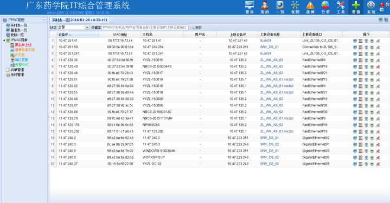This screenshot has height=203, width=390.
Task: Select the green plus module in top bar
Action: point(356,7)
